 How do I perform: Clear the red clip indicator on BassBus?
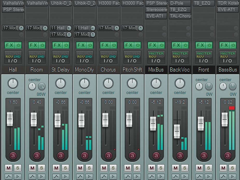coord(232,108)
